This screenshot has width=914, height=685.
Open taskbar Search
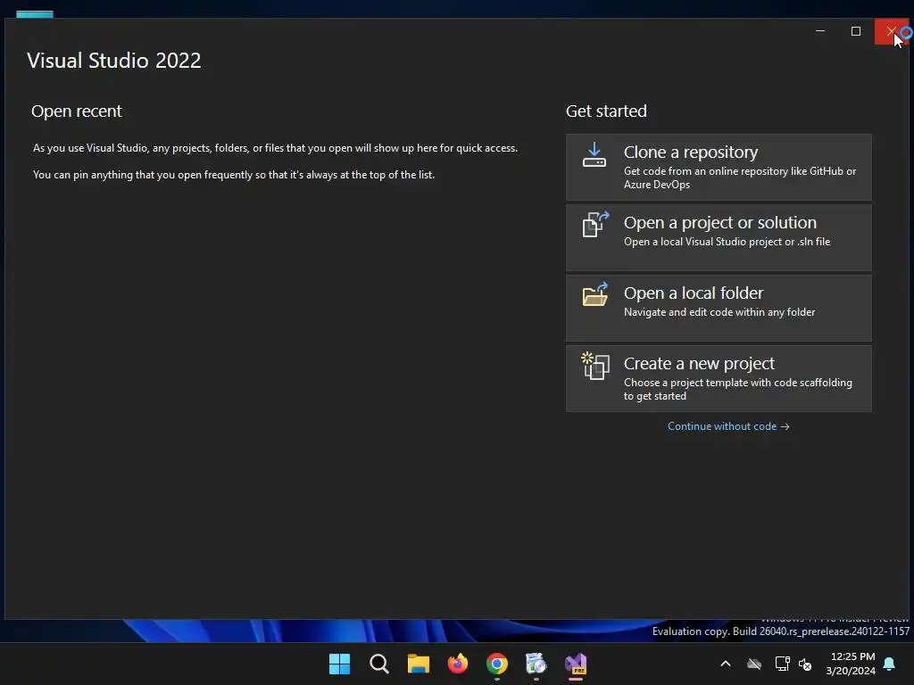click(378, 664)
